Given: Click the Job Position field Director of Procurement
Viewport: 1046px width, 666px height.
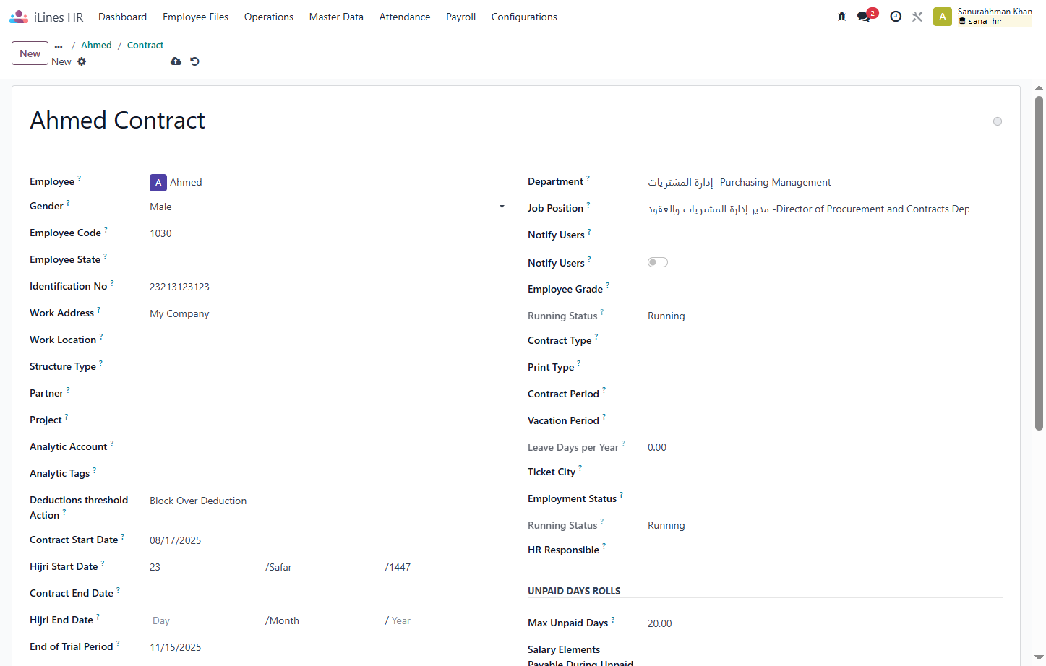Looking at the screenshot, I should pos(825,209).
